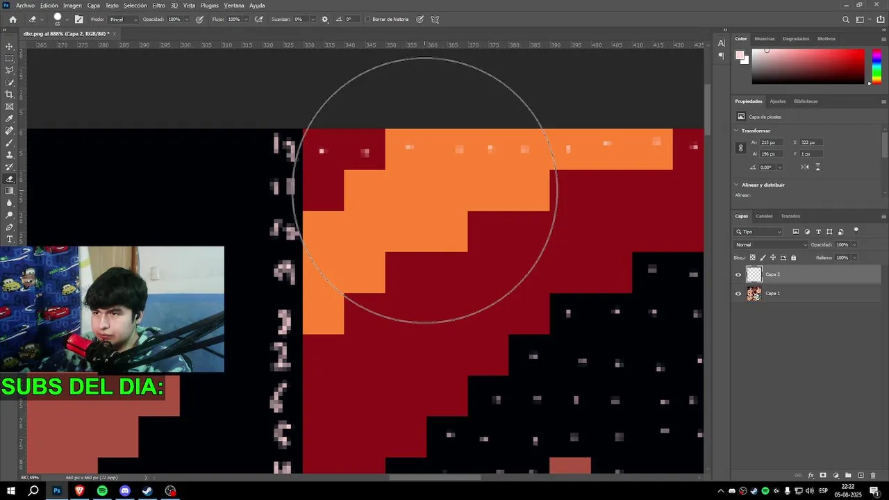Viewport: 889px width, 500px height.
Task: Toggle lock image pixels brush icon
Action: pyautogui.click(x=763, y=258)
